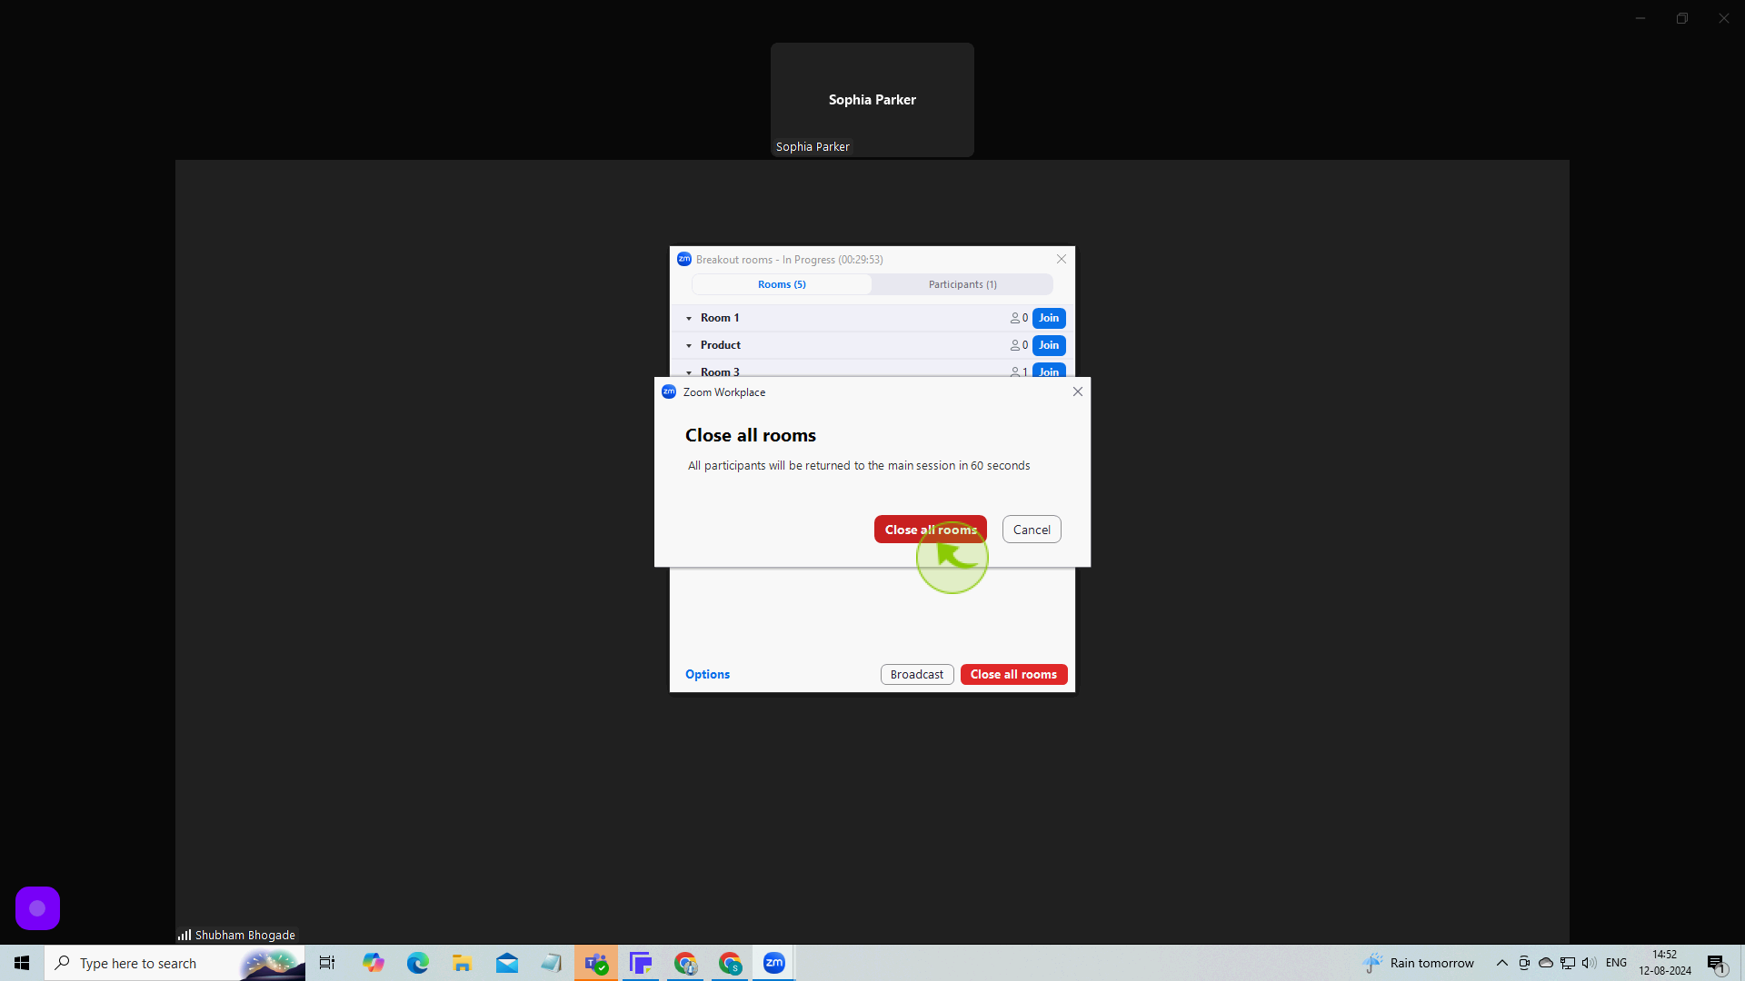Click Broadcast button in breakout rooms panel
Image resolution: width=1745 pixels, height=981 pixels.
[917, 674]
